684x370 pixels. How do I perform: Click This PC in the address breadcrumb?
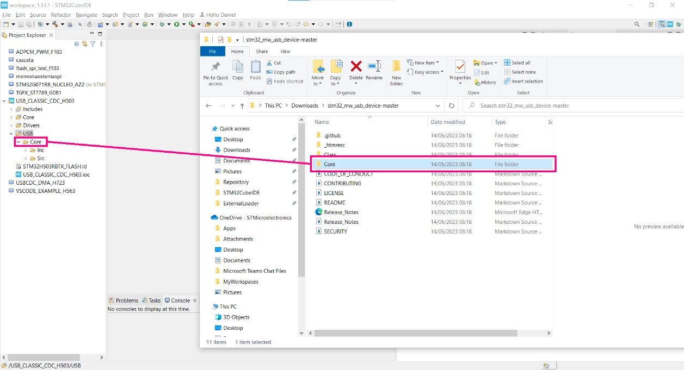coord(273,105)
